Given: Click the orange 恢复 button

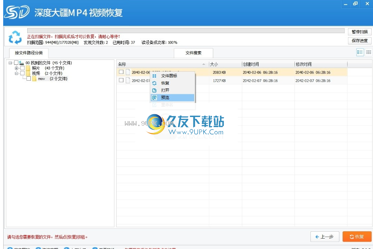Looking at the screenshot, I should coord(357,237).
